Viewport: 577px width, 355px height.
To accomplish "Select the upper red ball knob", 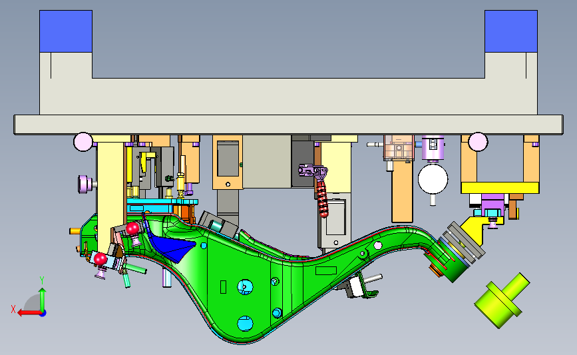I will [x=132, y=228].
